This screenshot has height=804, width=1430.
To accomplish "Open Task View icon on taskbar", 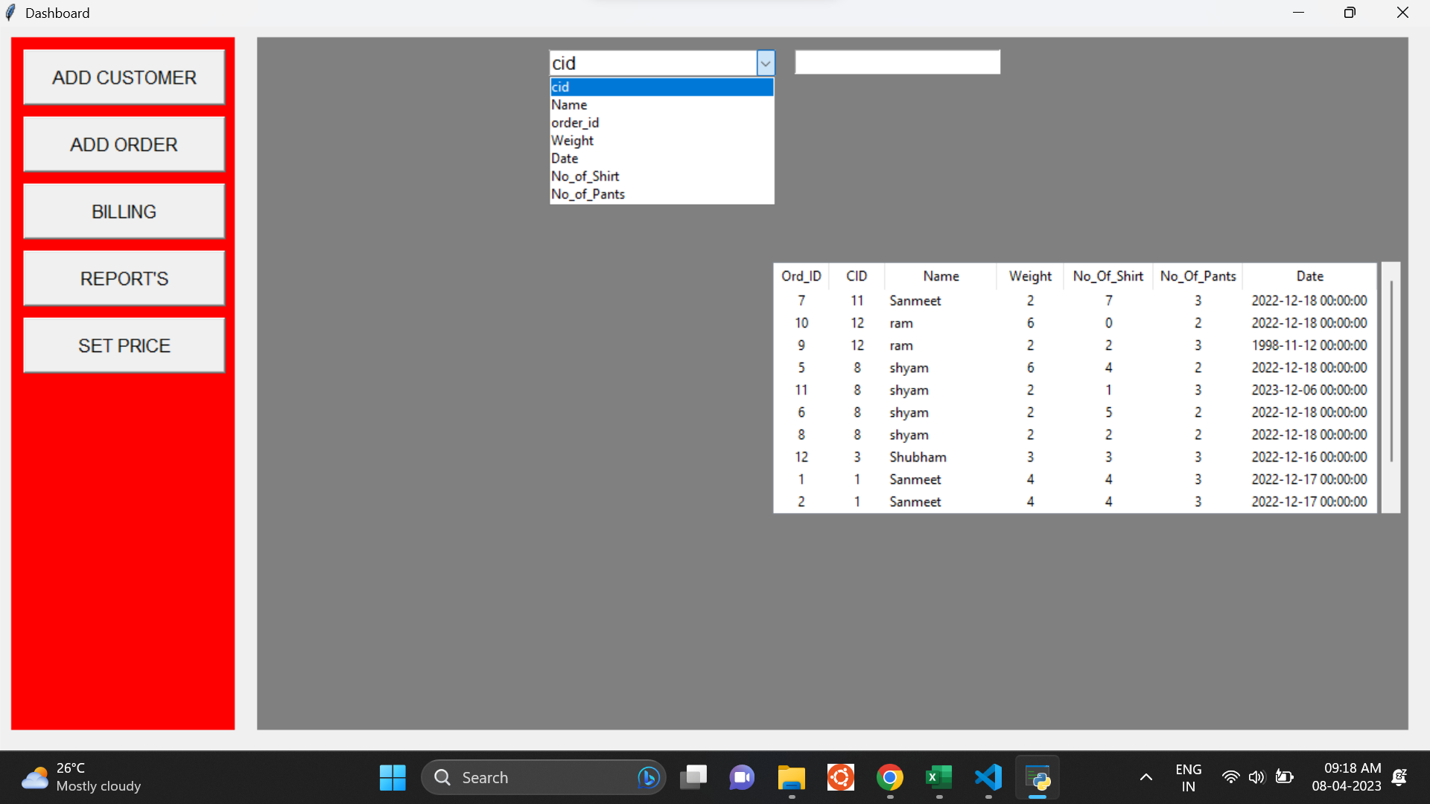I will (693, 778).
